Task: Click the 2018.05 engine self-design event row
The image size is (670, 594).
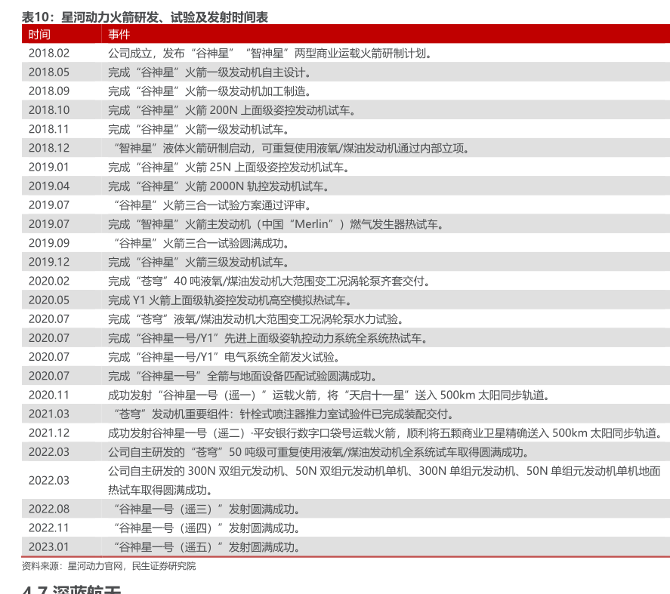Action: [x=209, y=72]
